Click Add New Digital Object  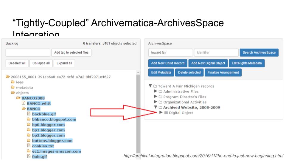[208, 63]
